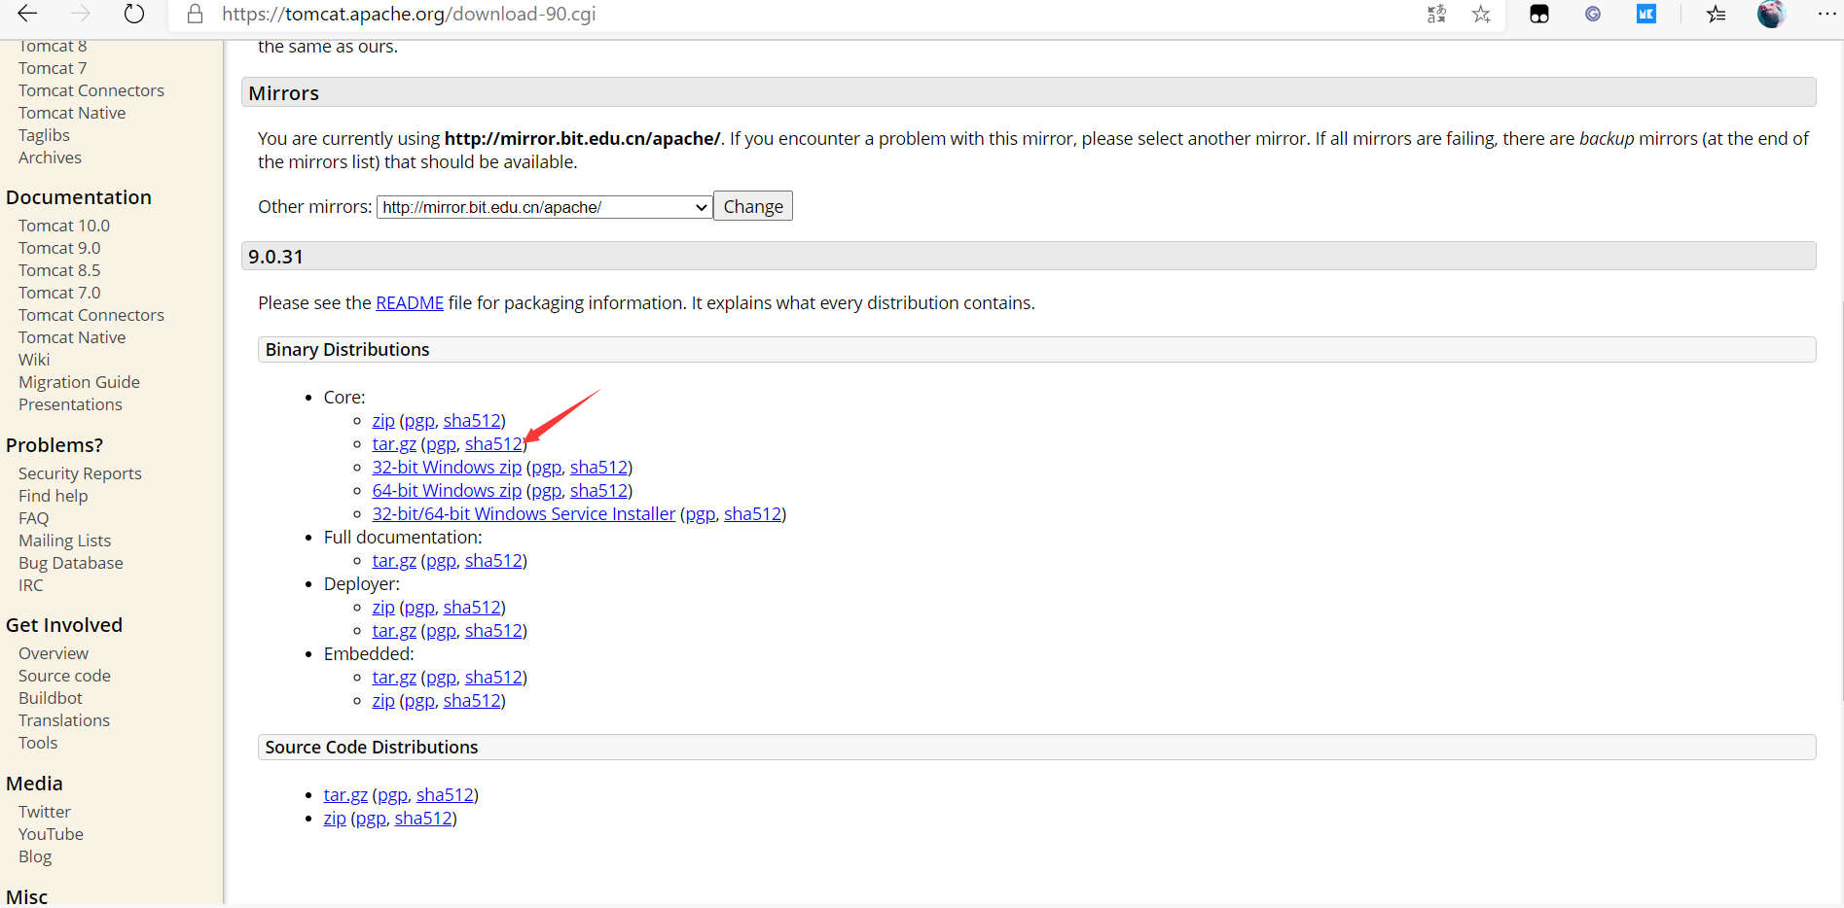Open the README file link
This screenshot has height=908, width=1844.
(x=410, y=303)
